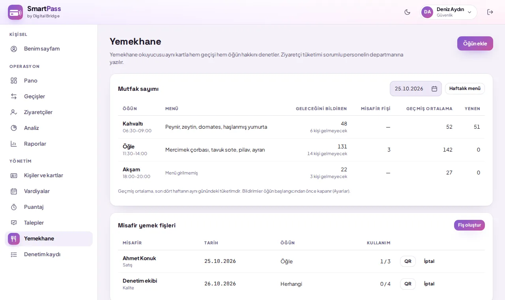This screenshot has height=300, width=505.
Task: Click the Ziyaretçiler visitor icon
Action: tap(14, 112)
